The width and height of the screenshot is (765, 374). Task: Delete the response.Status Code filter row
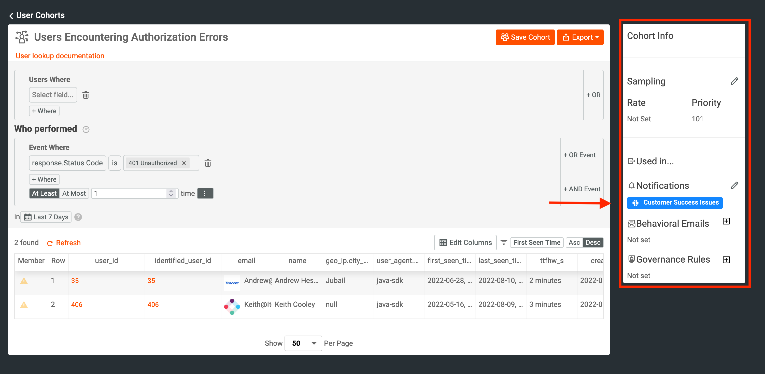[208, 163]
